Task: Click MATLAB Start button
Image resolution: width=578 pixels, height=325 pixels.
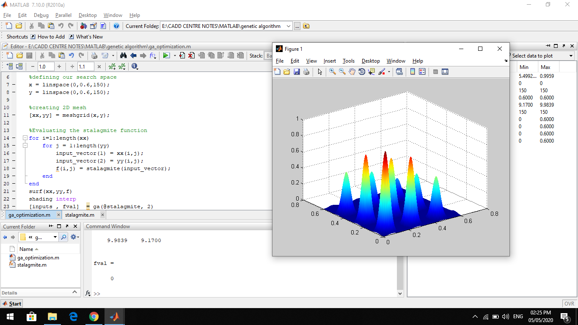Action: pyautogui.click(x=12, y=303)
